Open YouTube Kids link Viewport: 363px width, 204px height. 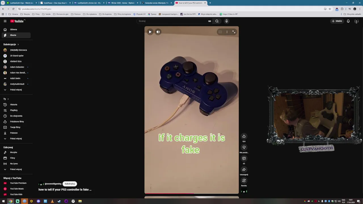pyautogui.click(x=16, y=194)
